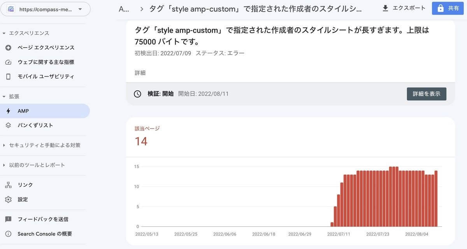This screenshot has width=467, height=249.
Task: Click the breadcrumb layers icon
Action: pos(8,125)
